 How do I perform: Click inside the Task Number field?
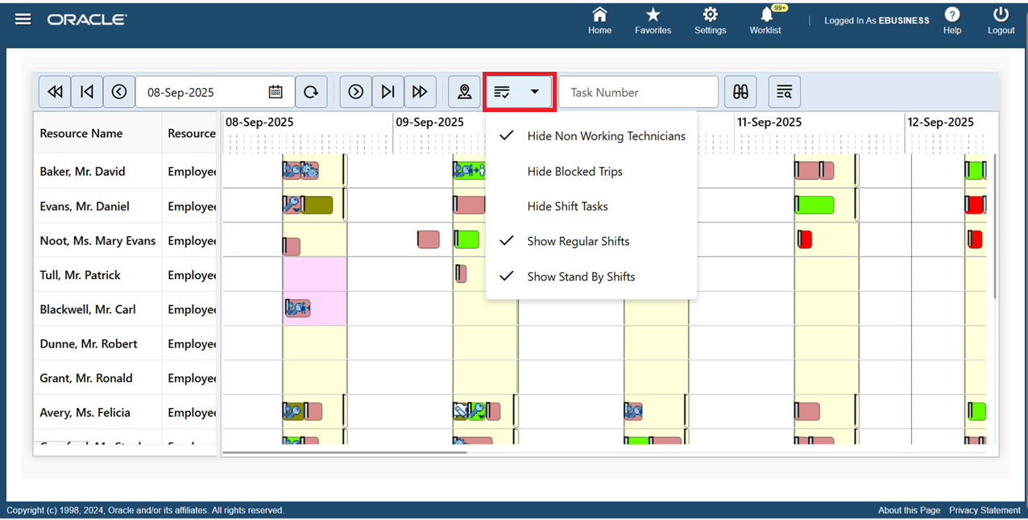click(x=638, y=91)
